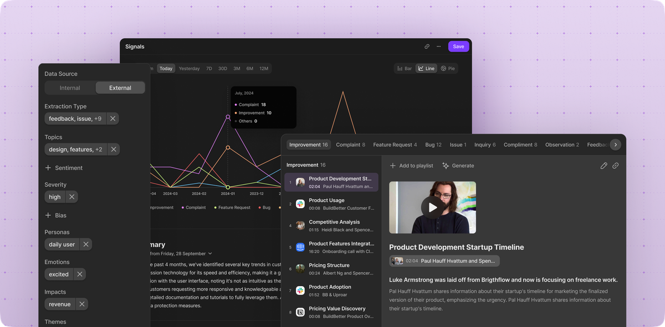Open the Compliment 8 tab
The height and width of the screenshot is (327, 665).
pos(520,145)
